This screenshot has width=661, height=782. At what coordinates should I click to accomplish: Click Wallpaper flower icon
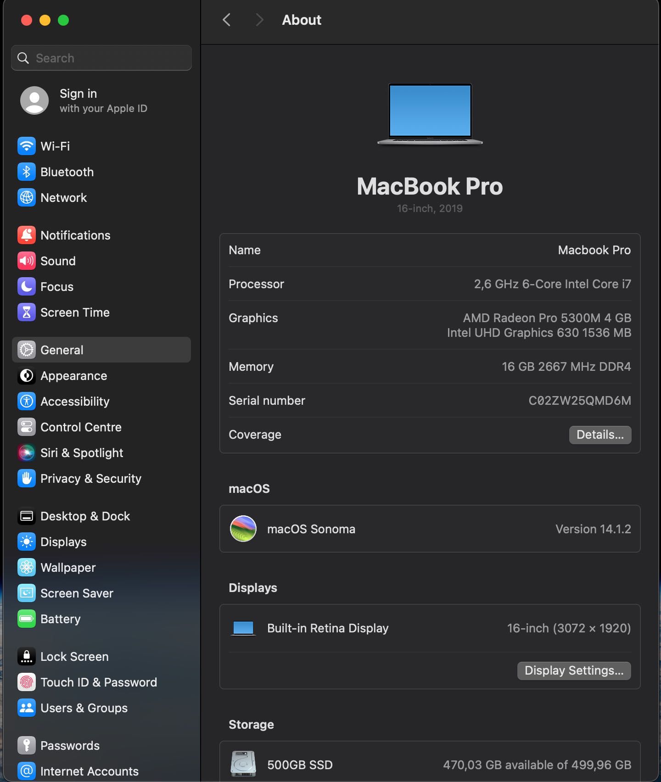(27, 568)
